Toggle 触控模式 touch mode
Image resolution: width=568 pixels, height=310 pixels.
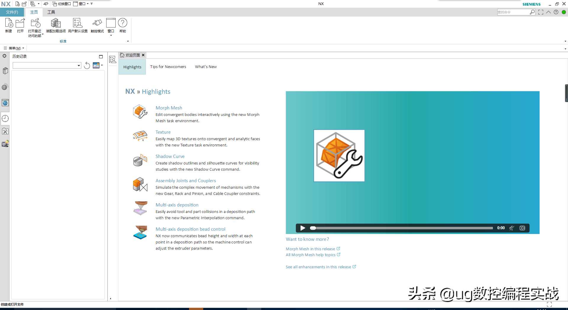click(x=97, y=25)
